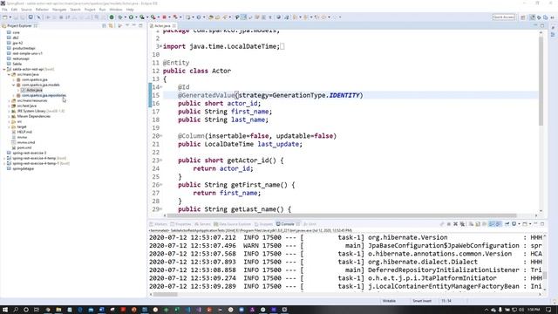Image resolution: width=558 pixels, height=314 pixels.
Task: Click the editor vertical scrollbar thumb
Action: tap(541, 80)
